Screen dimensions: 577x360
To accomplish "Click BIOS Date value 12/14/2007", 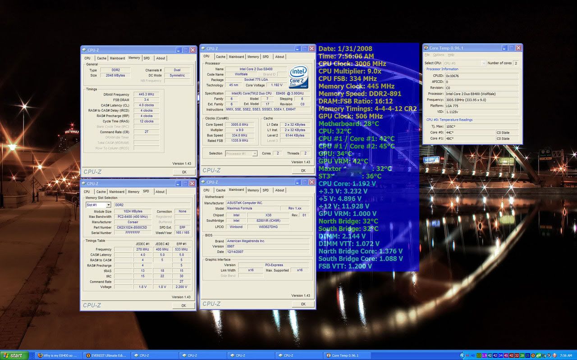I will pyautogui.click(x=268, y=252).
